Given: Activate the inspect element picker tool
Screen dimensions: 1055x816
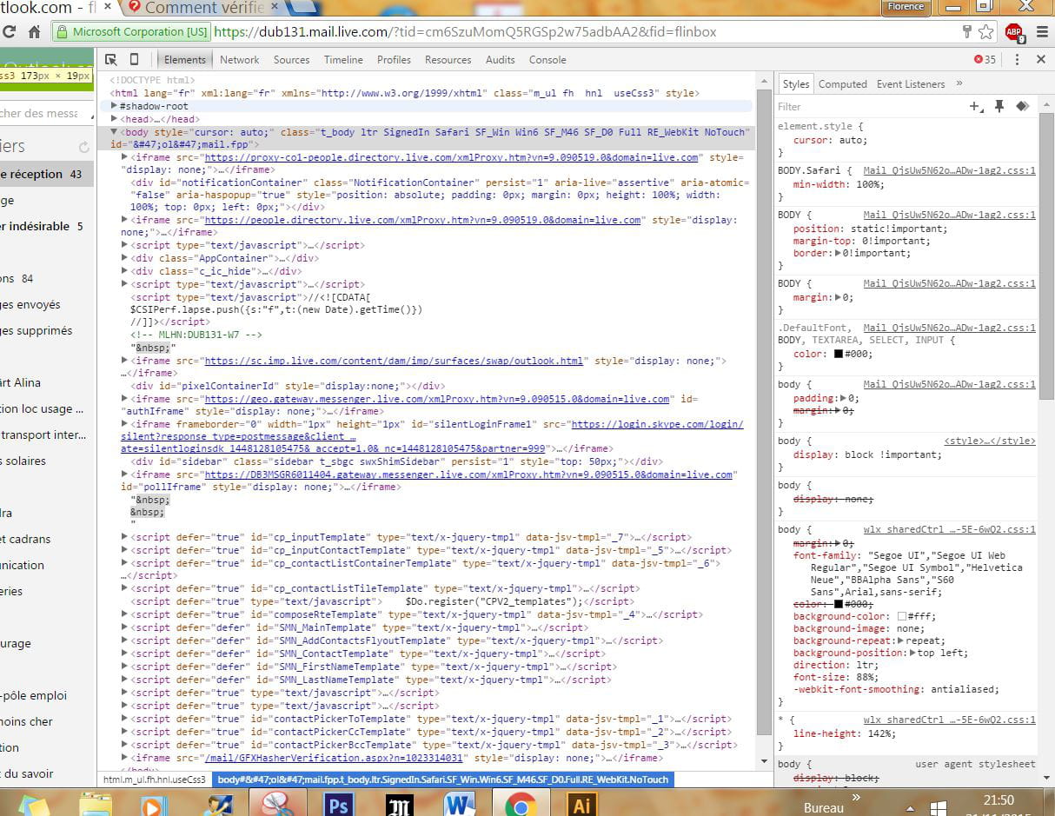Looking at the screenshot, I should 111,60.
